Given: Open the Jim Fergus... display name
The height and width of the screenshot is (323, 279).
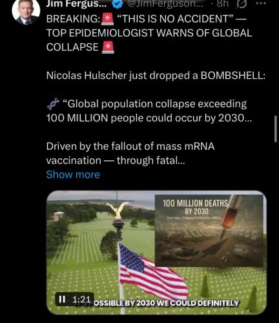Looking at the screenshot, I should (76, 4).
